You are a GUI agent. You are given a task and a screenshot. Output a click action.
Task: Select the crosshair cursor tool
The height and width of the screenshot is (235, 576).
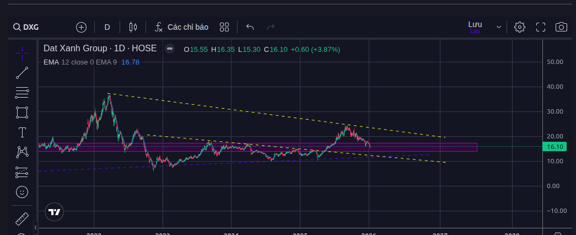pyautogui.click(x=22, y=54)
